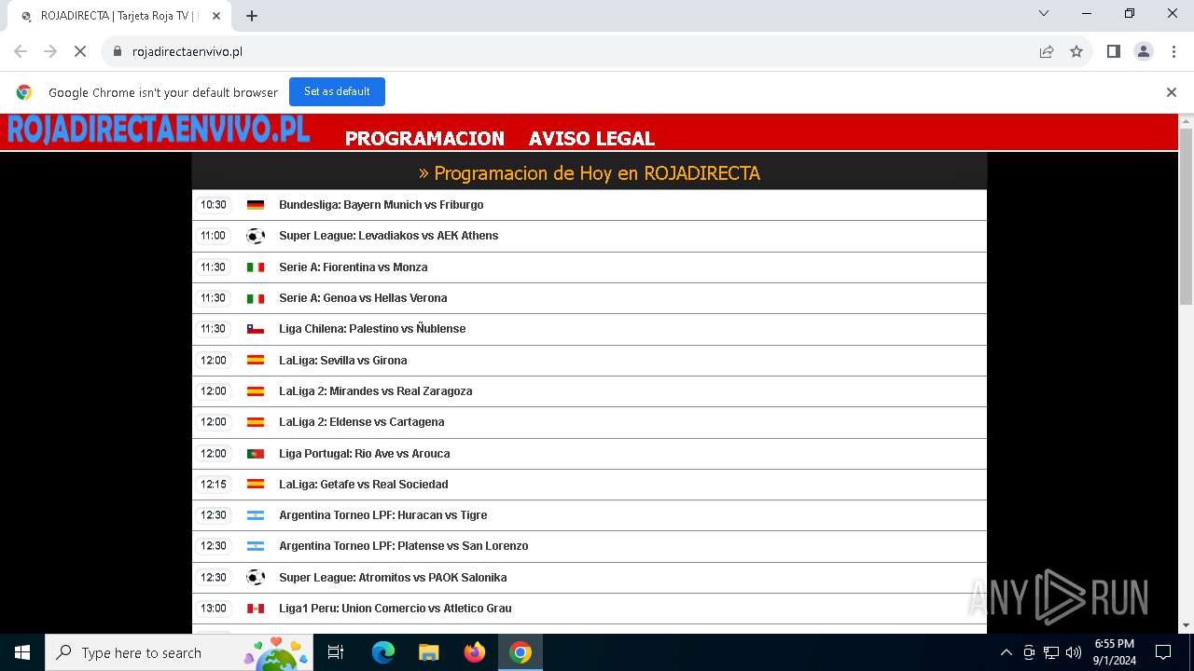Share this page using the share icon
Screen dimensions: 1194x671
click(1047, 51)
